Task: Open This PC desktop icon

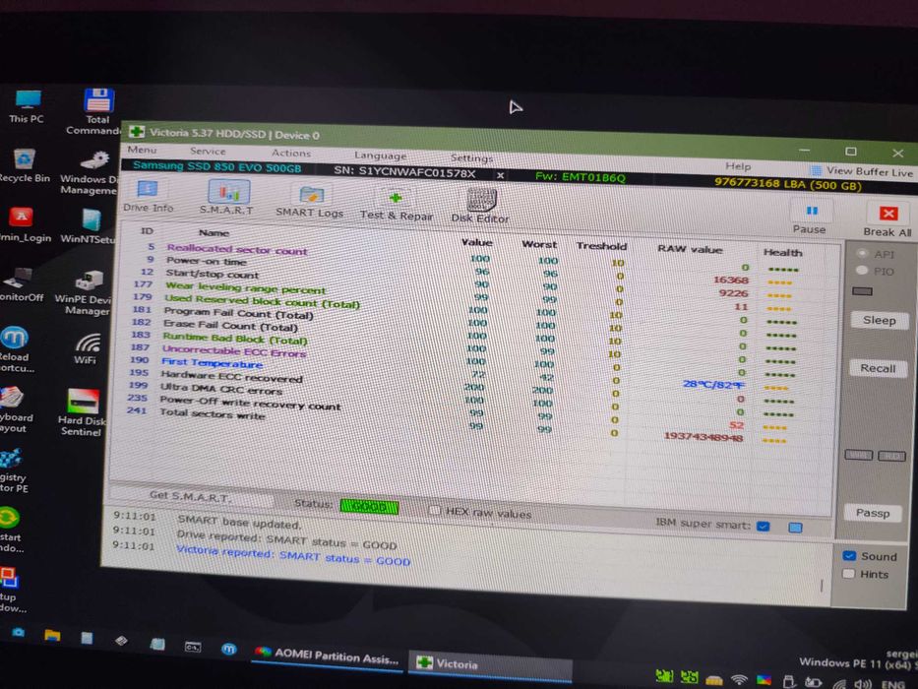Action: pyautogui.click(x=27, y=106)
